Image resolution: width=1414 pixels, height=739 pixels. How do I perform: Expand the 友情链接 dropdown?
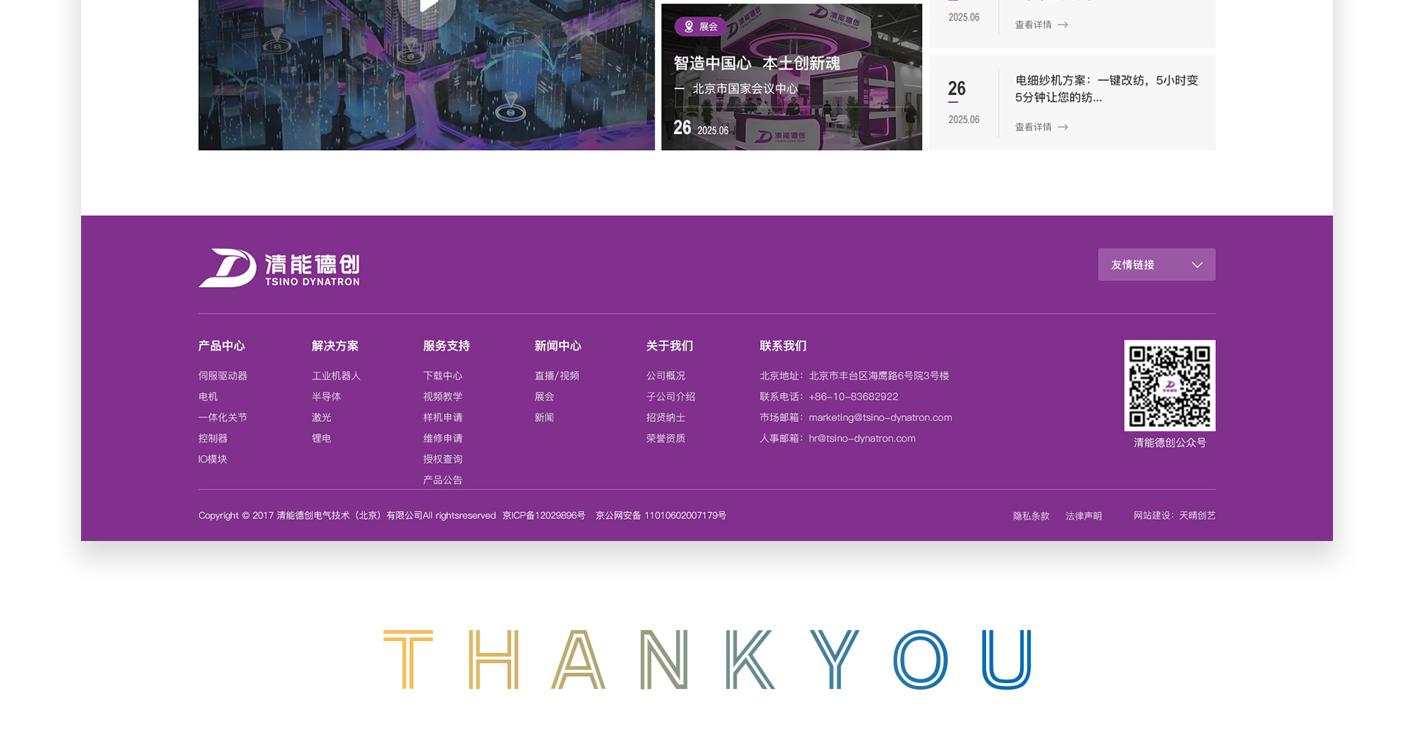[1156, 264]
